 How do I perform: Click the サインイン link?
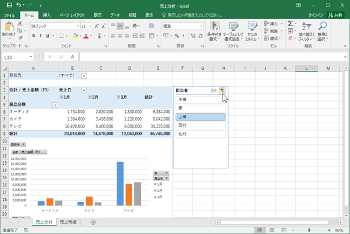(316, 15)
